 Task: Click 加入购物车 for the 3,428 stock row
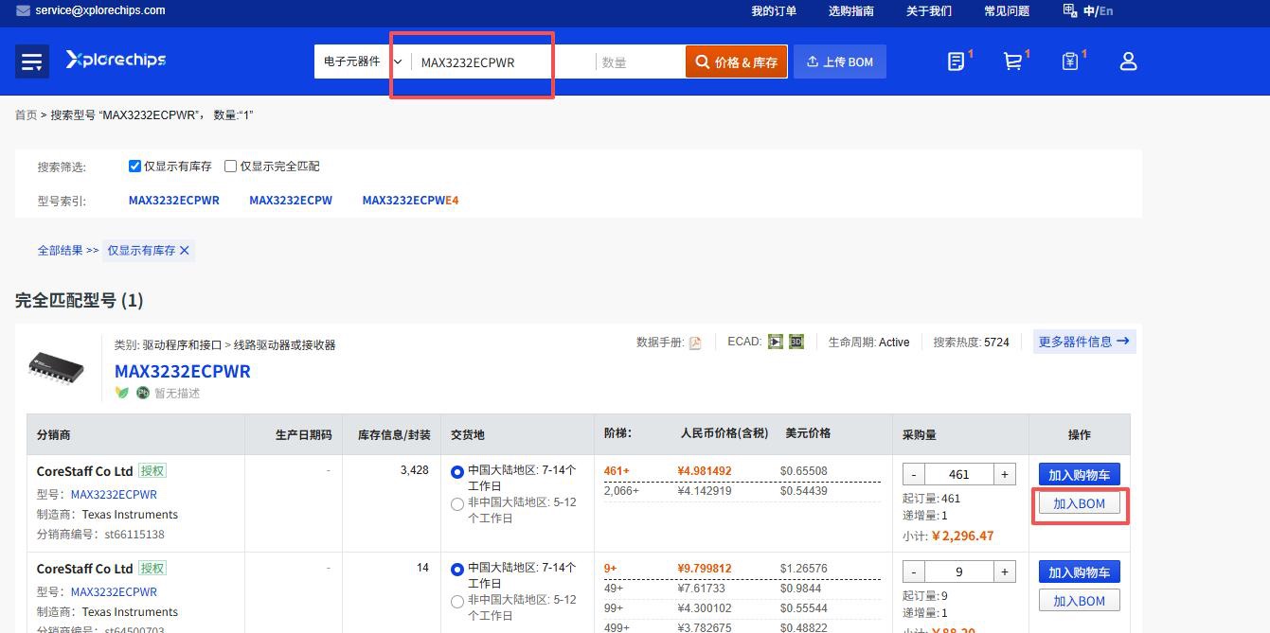(x=1079, y=474)
